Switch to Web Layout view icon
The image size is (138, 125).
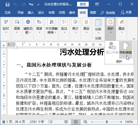click(x=85, y=122)
